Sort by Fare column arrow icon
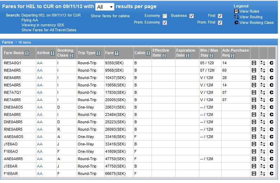Image resolution: width=280 pixels, height=183 pixels. [117, 53]
